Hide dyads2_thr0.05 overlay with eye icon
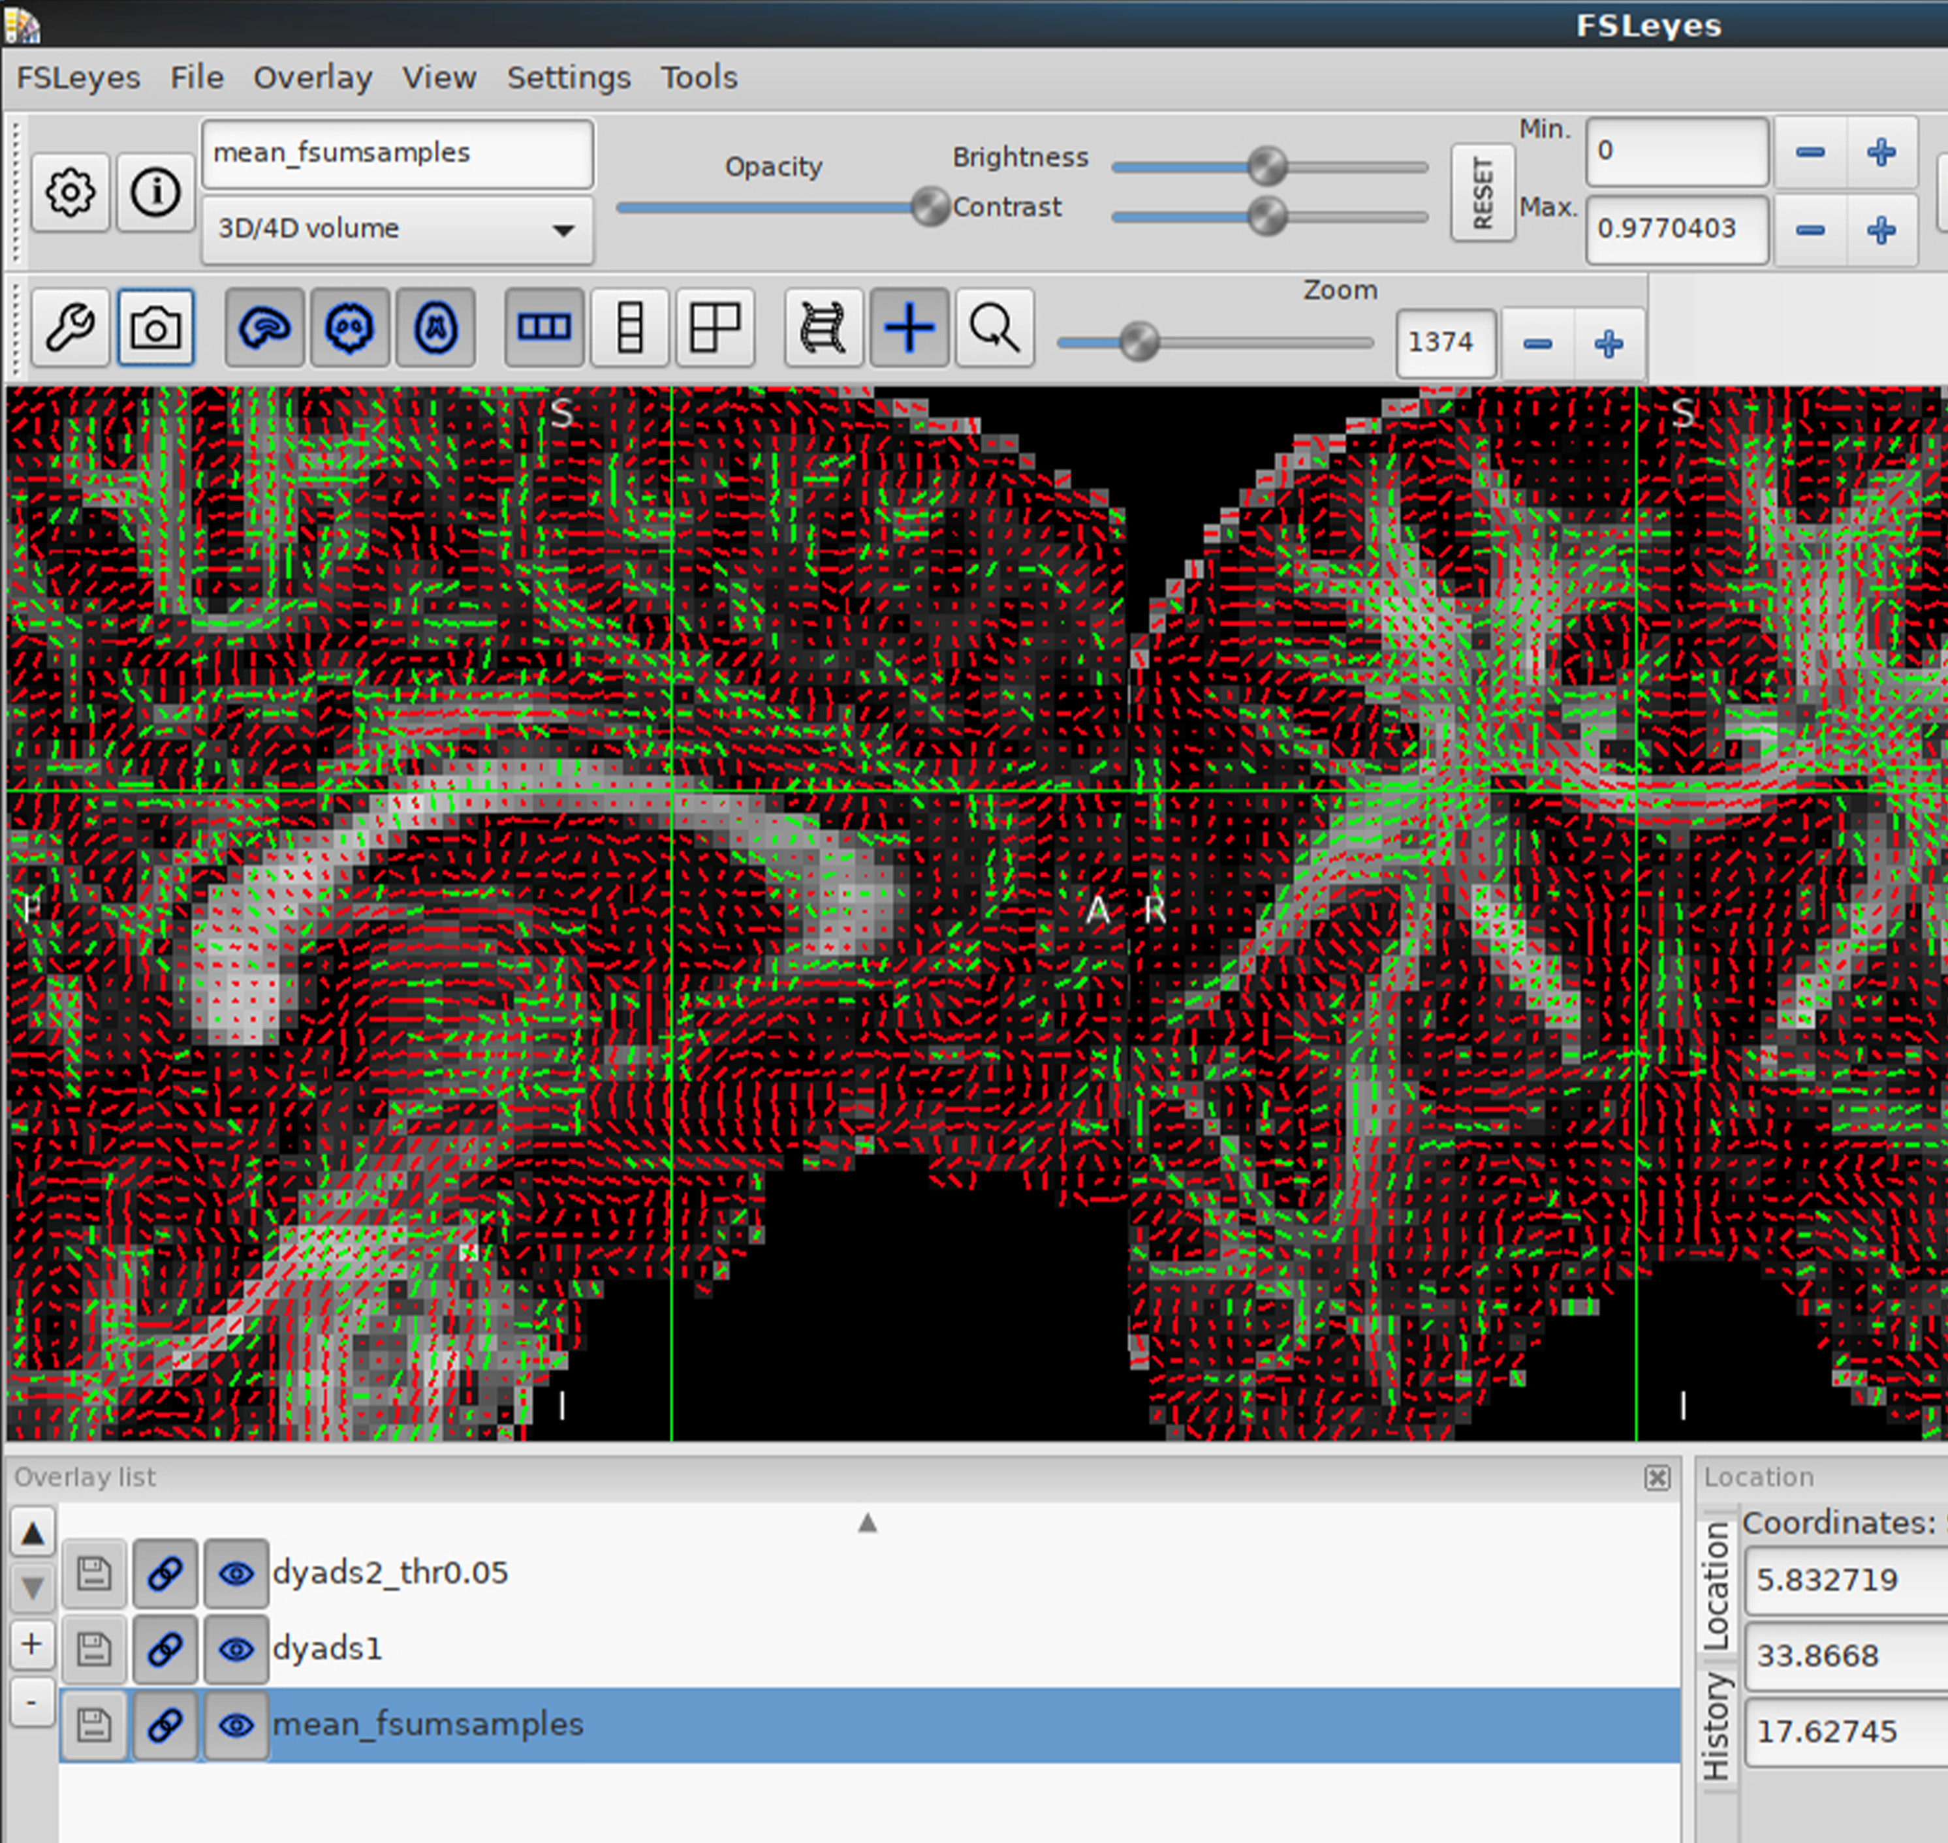Viewport: 1948px width, 1843px height. pos(236,1574)
